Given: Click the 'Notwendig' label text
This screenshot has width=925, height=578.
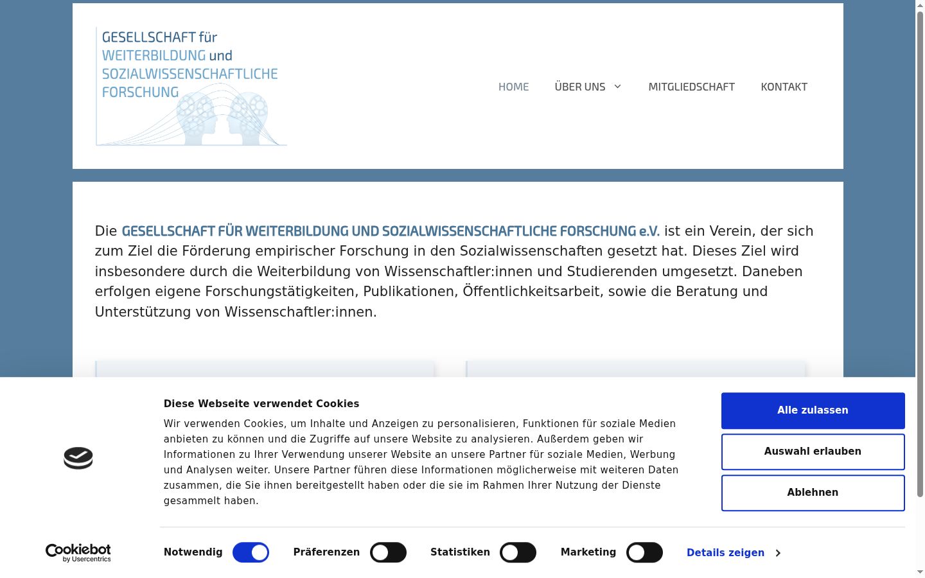Looking at the screenshot, I should pos(193,552).
